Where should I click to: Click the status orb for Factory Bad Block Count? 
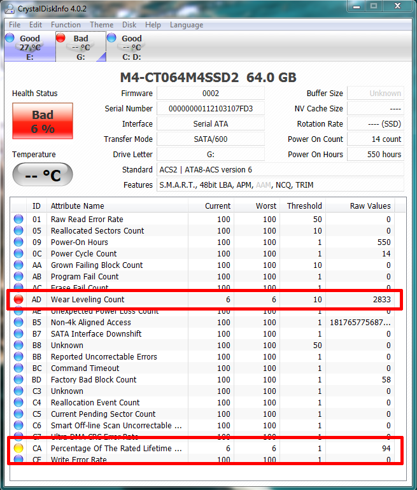click(18, 380)
